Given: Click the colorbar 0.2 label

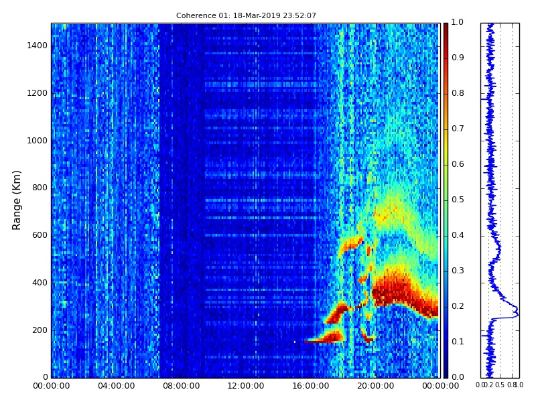Looking at the screenshot, I should (x=458, y=306).
